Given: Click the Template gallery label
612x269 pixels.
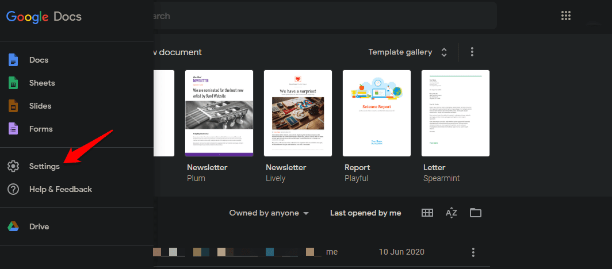Looking at the screenshot, I should [400, 52].
